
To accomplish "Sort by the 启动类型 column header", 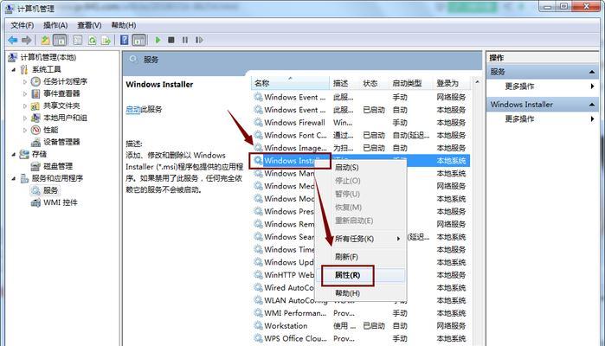I will click(411, 83).
